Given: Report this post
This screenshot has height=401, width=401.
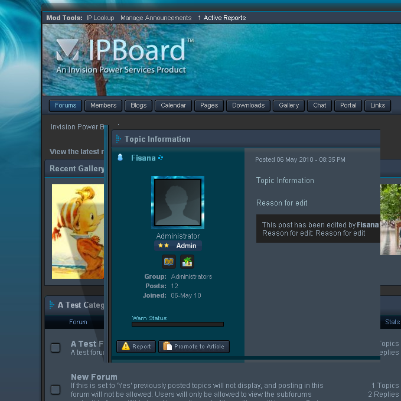Looking at the screenshot, I should tap(136, 347).
